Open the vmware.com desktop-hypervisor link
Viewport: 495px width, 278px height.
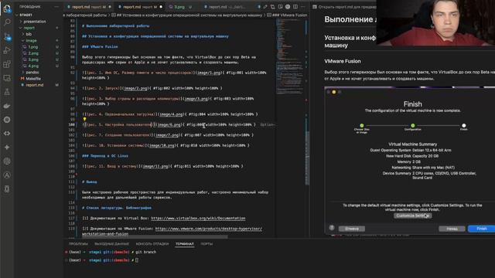coord(208,229)
